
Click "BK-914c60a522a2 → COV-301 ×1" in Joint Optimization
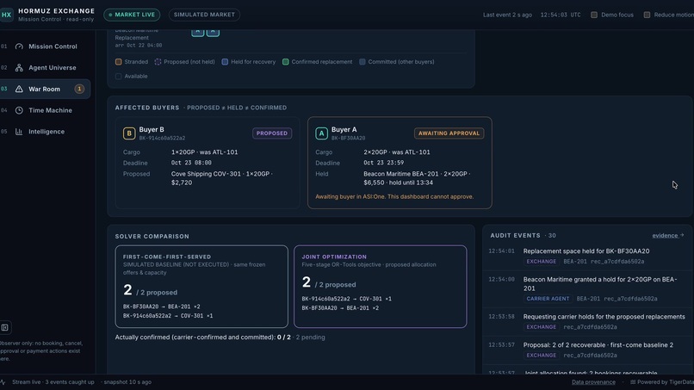pos(346,299)
